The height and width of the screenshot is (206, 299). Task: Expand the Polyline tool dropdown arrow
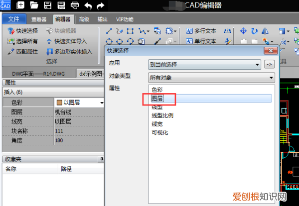point(148,31)
